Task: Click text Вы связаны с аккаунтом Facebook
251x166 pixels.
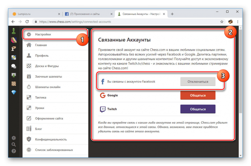Action: click(x=131, y=82)
